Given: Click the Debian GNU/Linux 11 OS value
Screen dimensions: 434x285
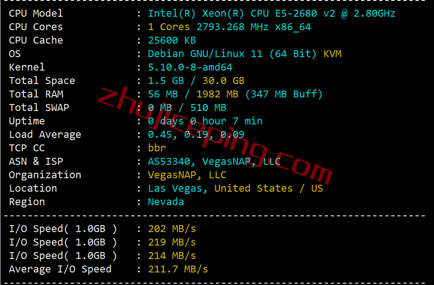Looking at the screenshot, I should [x=205, y=53].
